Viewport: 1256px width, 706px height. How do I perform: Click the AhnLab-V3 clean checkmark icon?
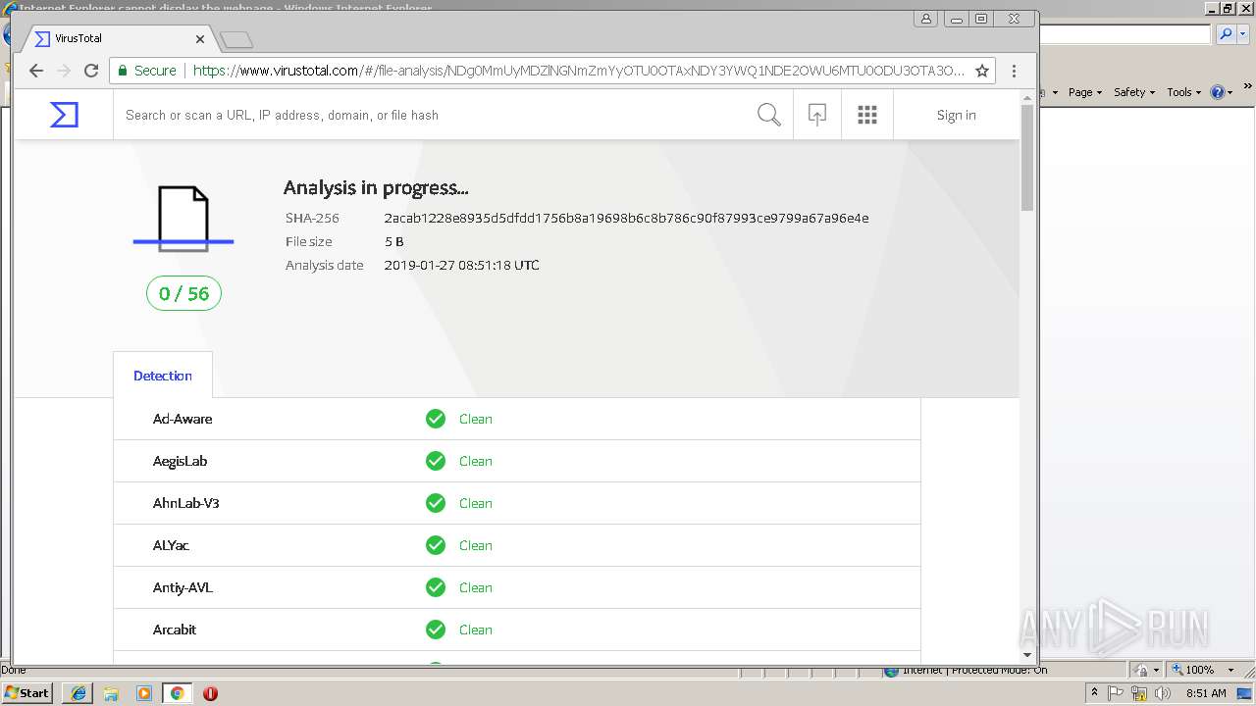[x=436, y=503]
